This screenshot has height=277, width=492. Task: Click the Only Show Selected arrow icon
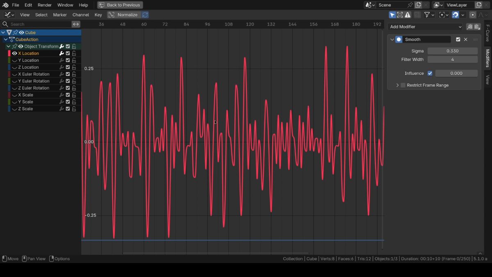coord(392,15)
